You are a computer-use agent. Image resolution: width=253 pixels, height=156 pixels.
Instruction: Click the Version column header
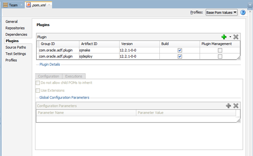click(140, 44)
